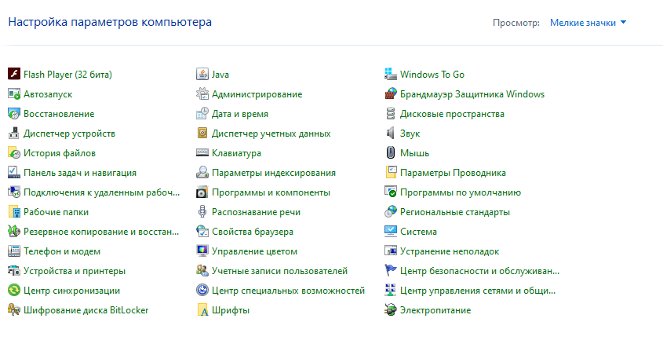Open Диспетчер устройств

point(69,134)
